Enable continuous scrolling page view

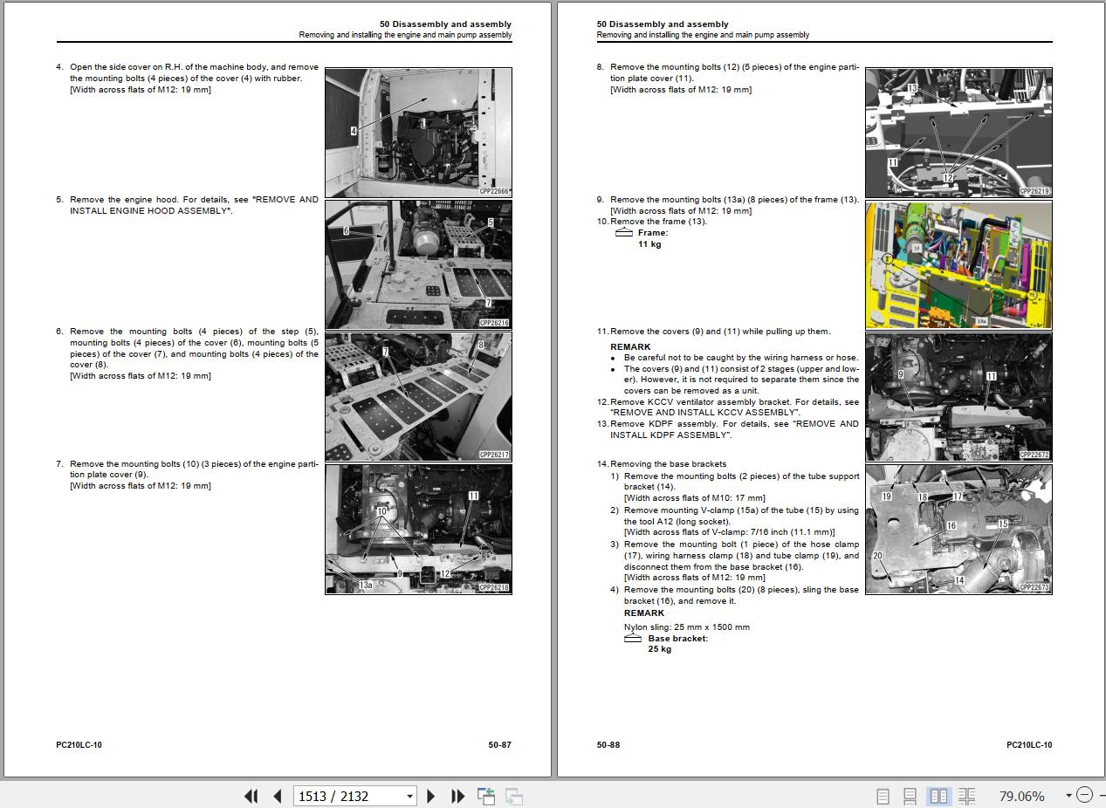(x=910, y=796)
